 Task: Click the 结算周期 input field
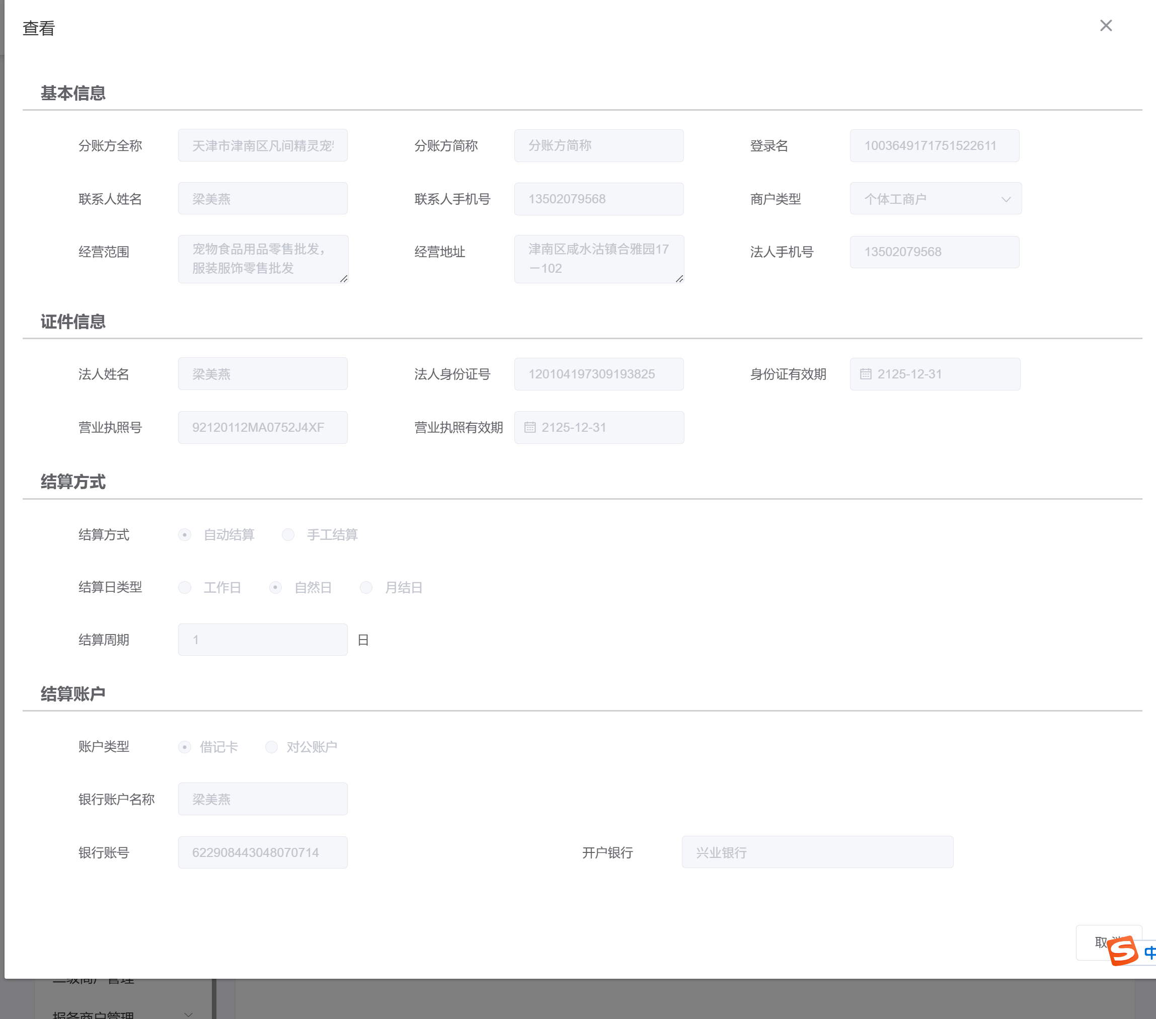262,640
